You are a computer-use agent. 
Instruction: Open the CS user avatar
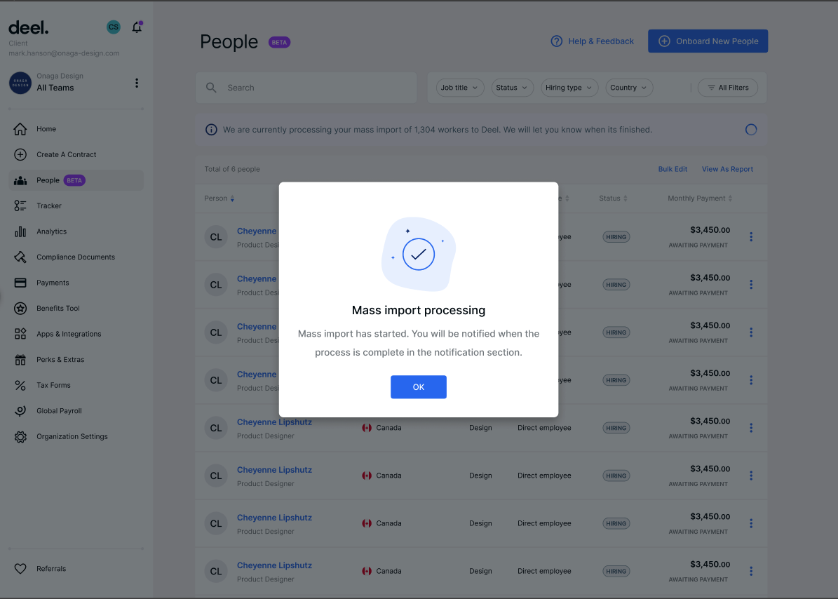click(x=114, y=27)
